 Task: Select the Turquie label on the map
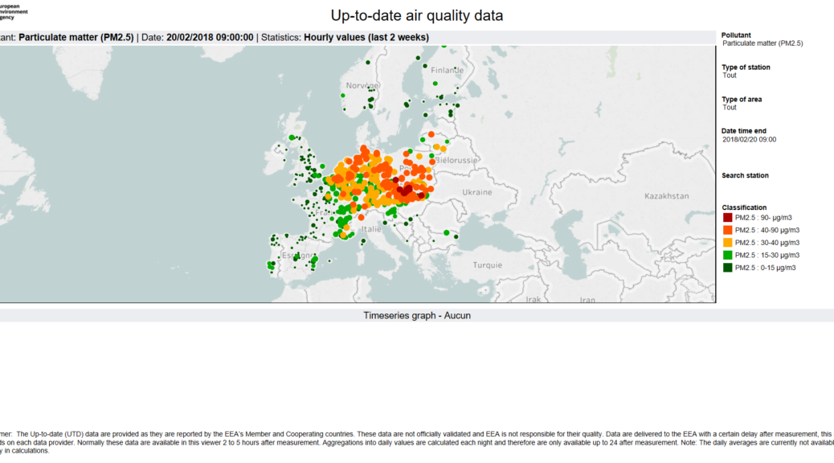[487, 265]
